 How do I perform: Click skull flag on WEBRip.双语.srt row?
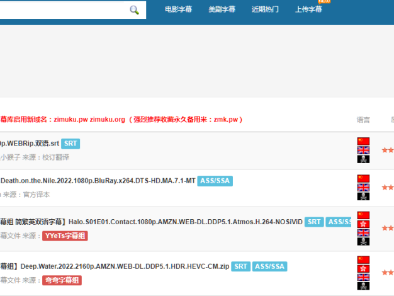(x=363, y=159)
